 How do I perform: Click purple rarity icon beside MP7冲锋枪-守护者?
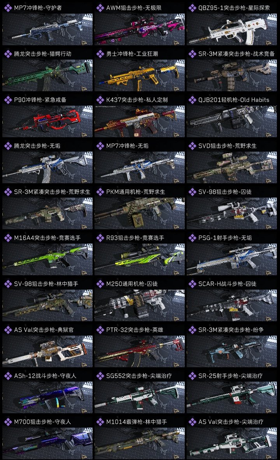[x=8, y=8]
